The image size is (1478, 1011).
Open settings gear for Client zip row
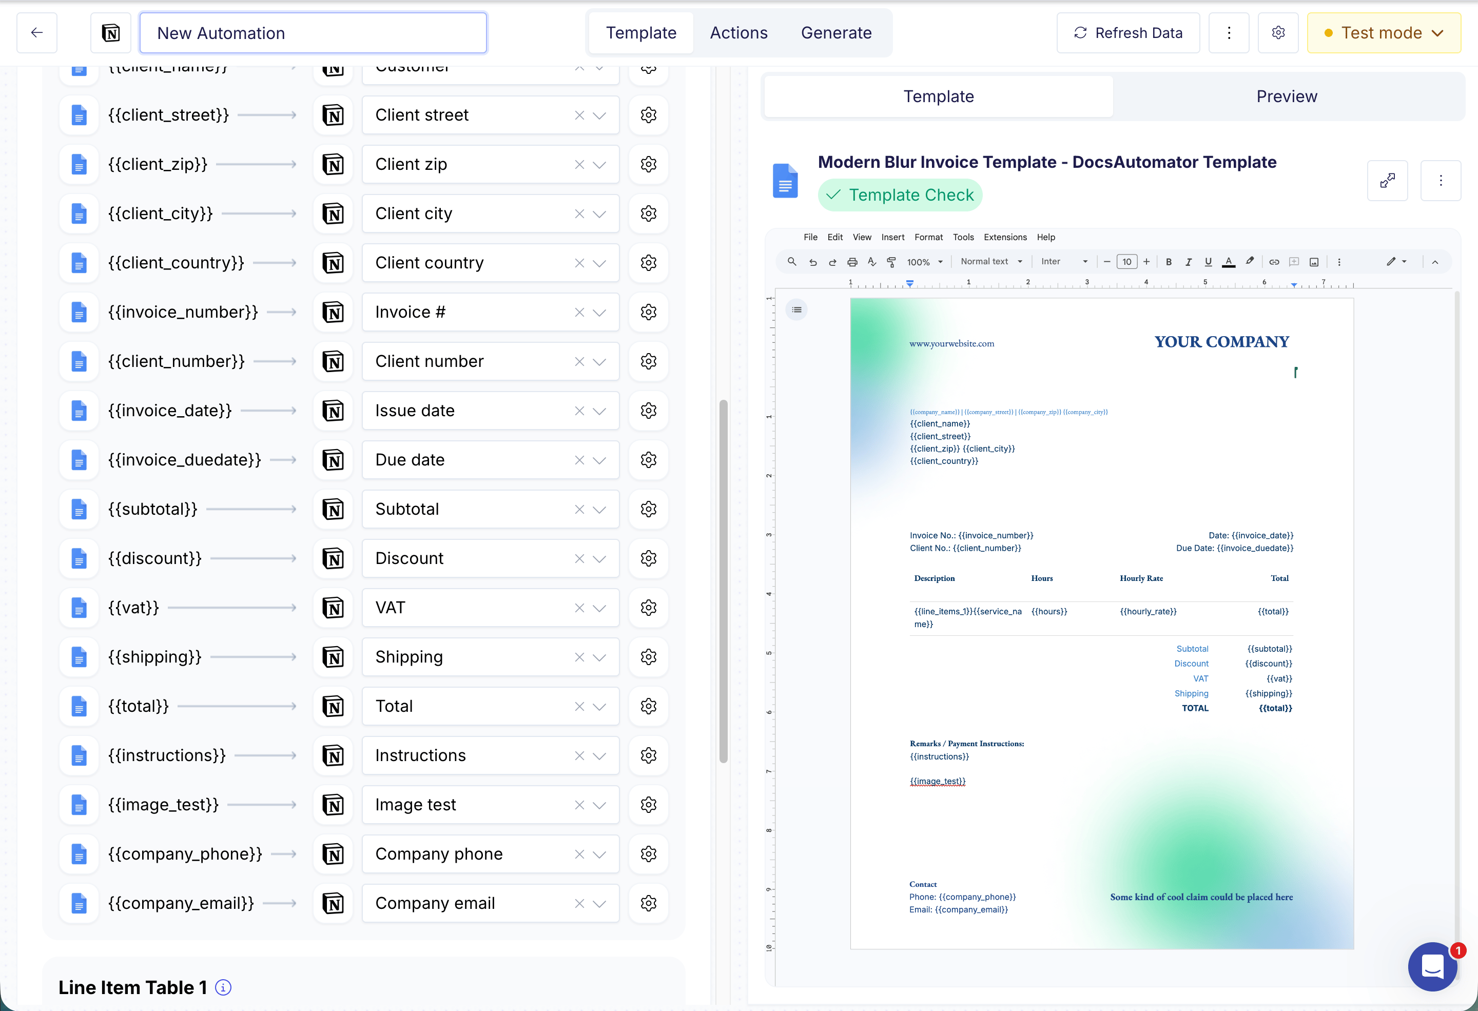point(648,164)
